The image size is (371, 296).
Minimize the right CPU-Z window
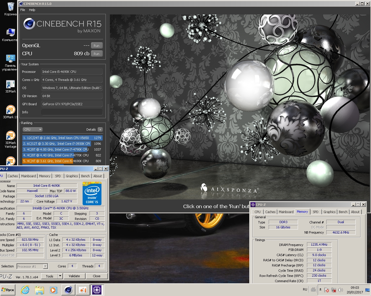[353, 204]
